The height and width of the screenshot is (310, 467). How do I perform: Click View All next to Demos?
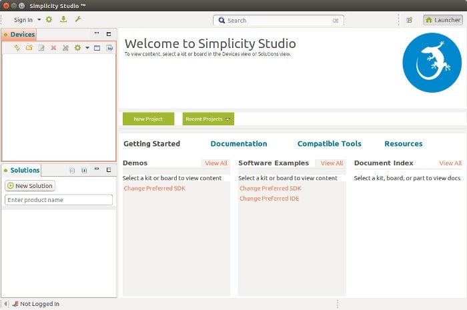(x=216, y=163)
